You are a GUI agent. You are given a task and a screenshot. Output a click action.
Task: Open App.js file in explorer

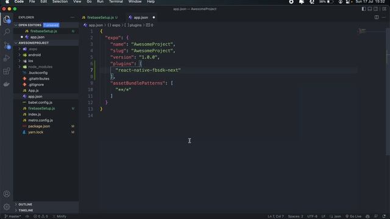click(46, 91)
